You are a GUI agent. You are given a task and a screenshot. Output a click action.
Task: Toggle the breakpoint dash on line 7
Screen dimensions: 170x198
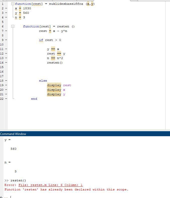[6, 31]
